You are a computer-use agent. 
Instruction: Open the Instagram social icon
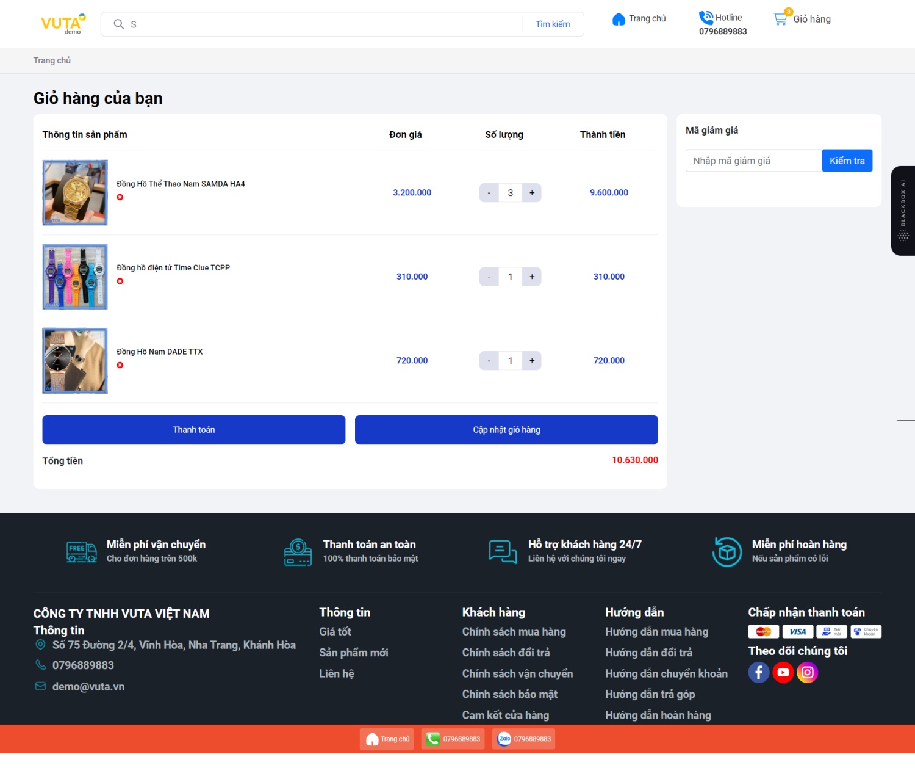pyautogui.click(x=807, y=672)
